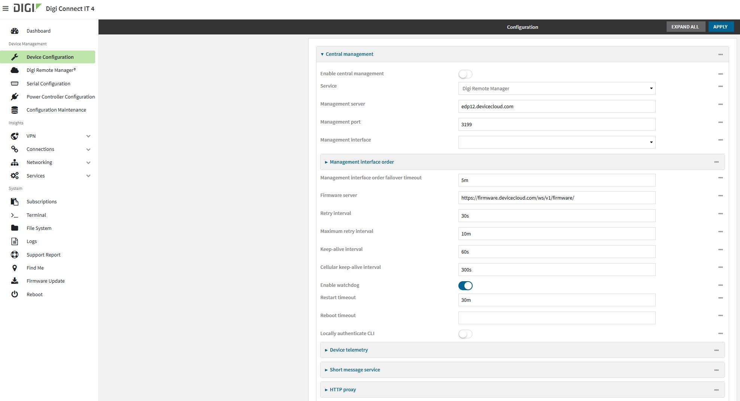
Task: Click the Restart timeout input field
Action: point(557,300)
